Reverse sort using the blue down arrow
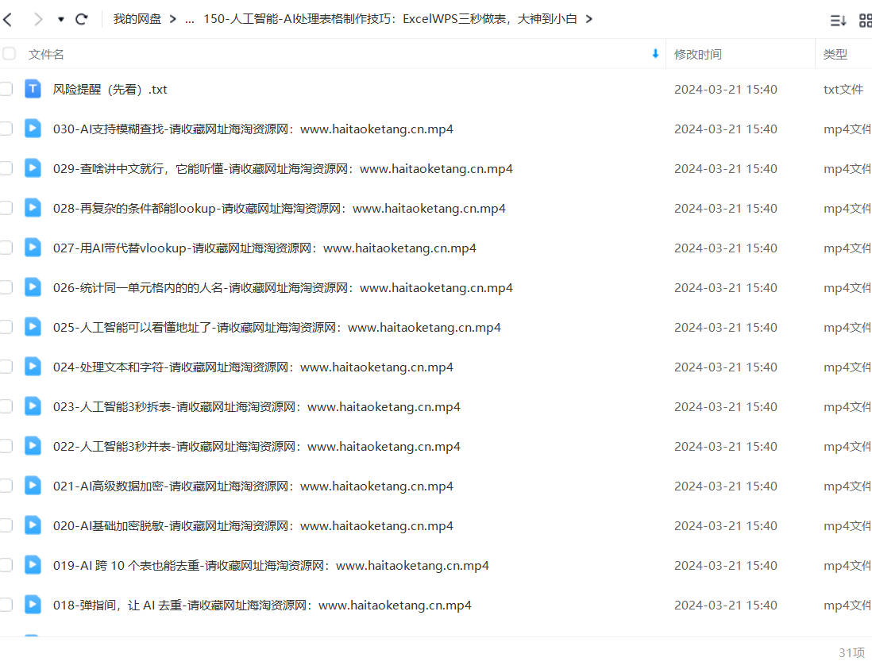The height and width of the screenshot is (669, 872). [x=655, y=54]
